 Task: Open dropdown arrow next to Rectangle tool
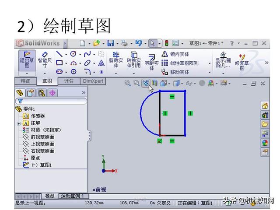66,63
